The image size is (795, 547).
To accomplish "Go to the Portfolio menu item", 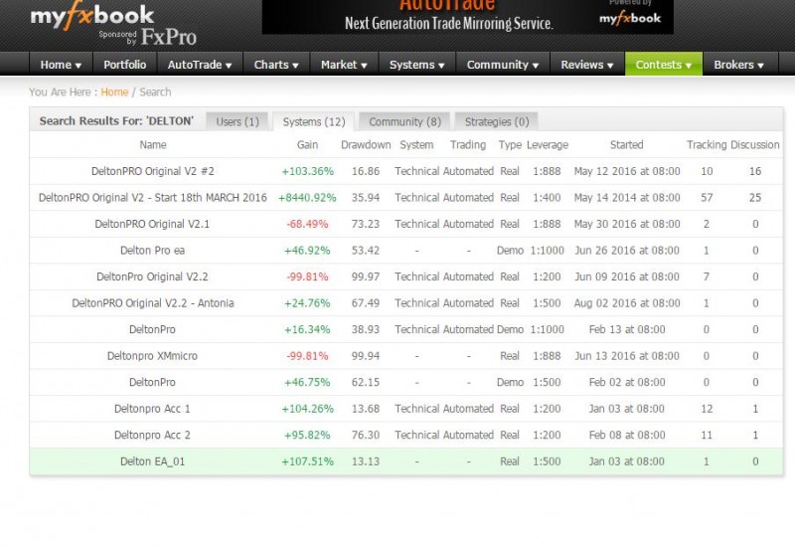I will [125, 65].
